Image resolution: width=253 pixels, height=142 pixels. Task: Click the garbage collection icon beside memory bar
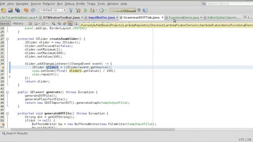[x=139, y=10]
